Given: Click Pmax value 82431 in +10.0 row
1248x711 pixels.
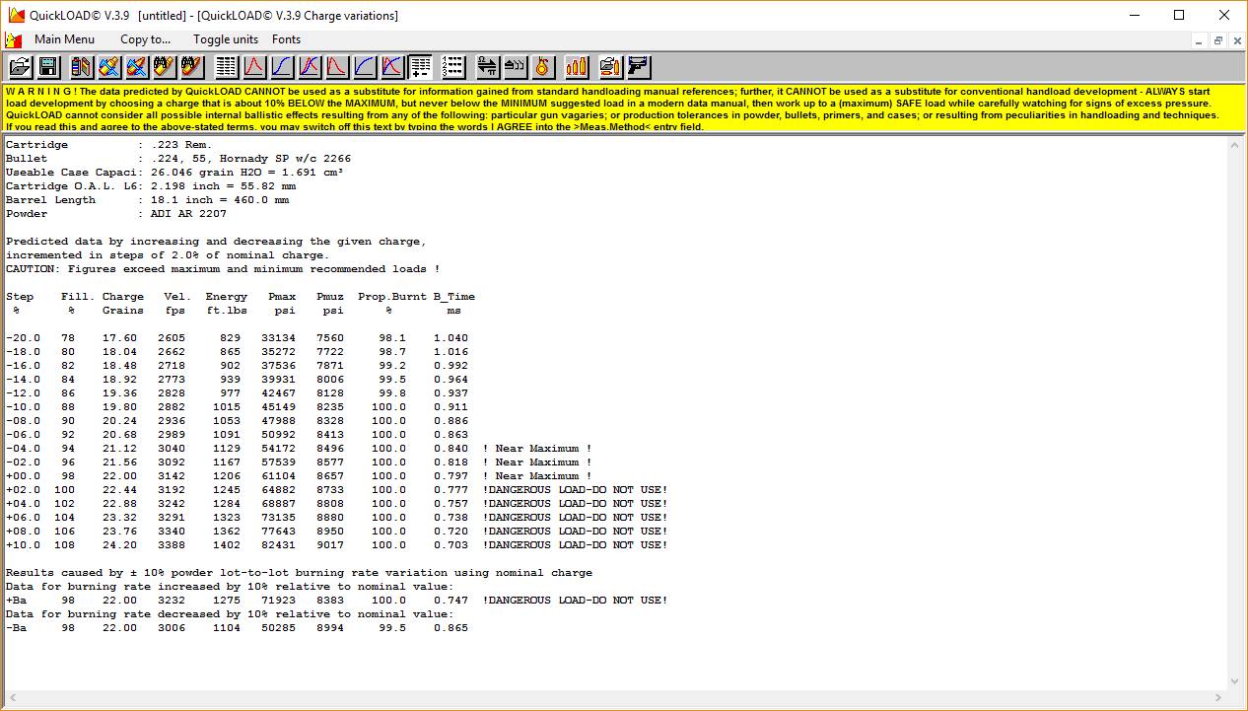Looking at the screenshot, I should pos(278,545).
